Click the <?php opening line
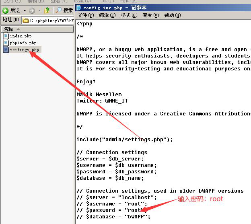 coord(84,24)
